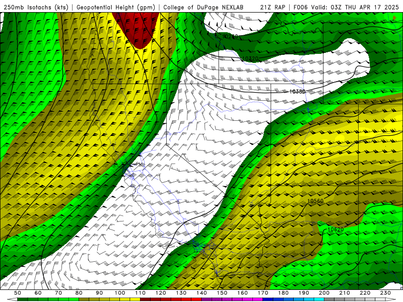Click the 130 value on the color scale

click(x=181, y=293)
